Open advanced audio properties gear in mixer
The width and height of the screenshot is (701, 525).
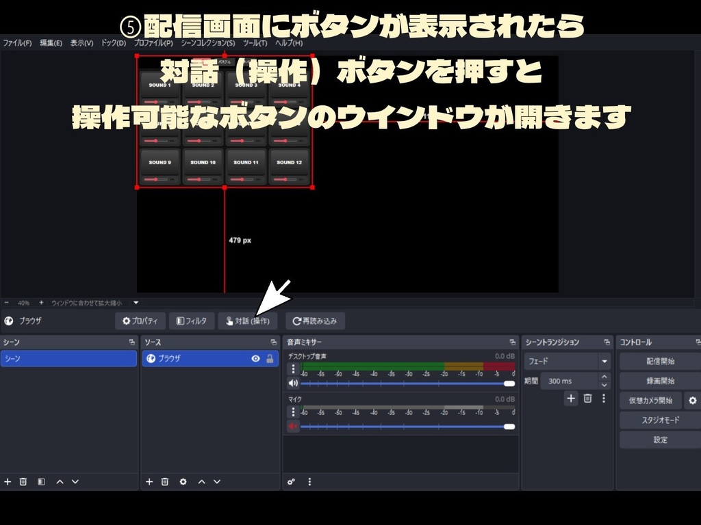click(290, 481)
